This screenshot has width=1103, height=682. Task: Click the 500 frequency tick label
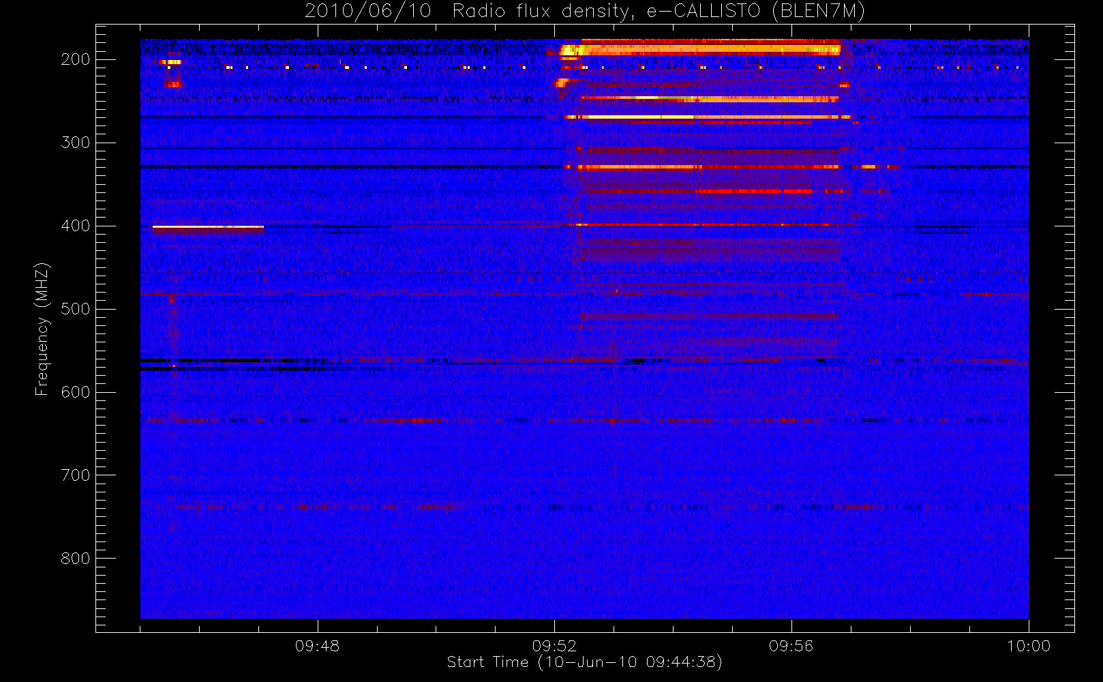(x=75, y=309)
